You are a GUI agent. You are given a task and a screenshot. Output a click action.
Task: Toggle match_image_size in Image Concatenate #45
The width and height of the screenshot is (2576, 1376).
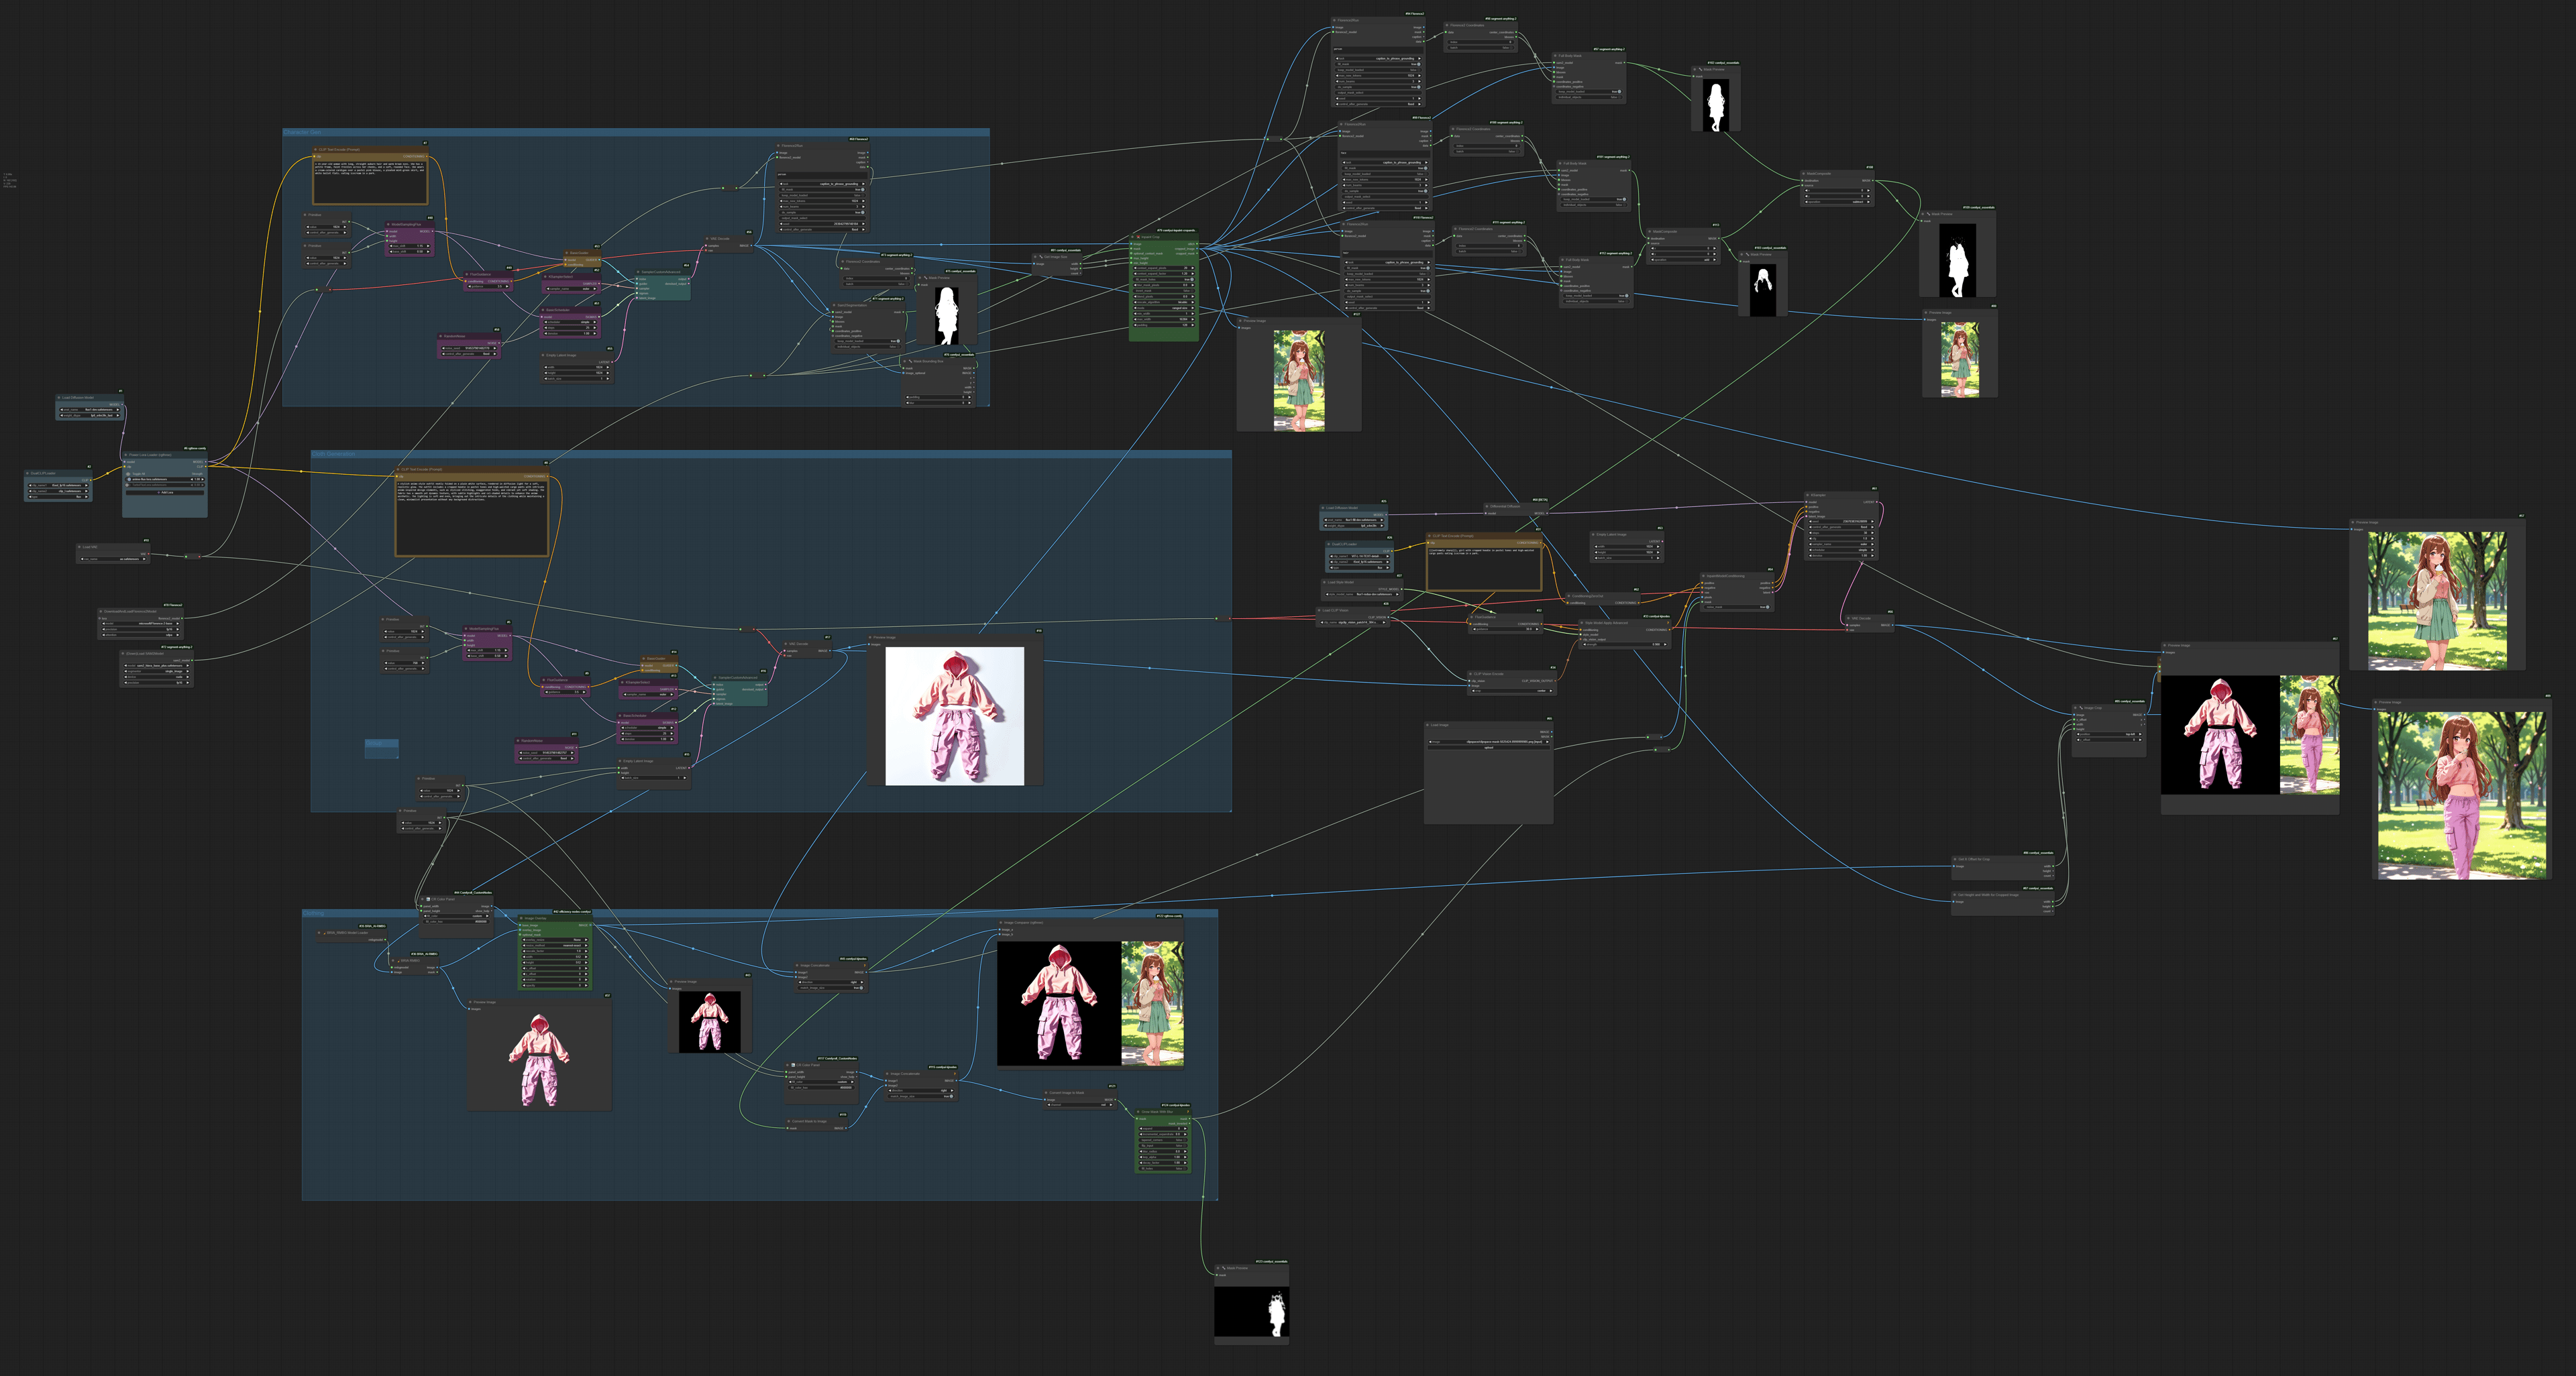click(x=831, y=988)
